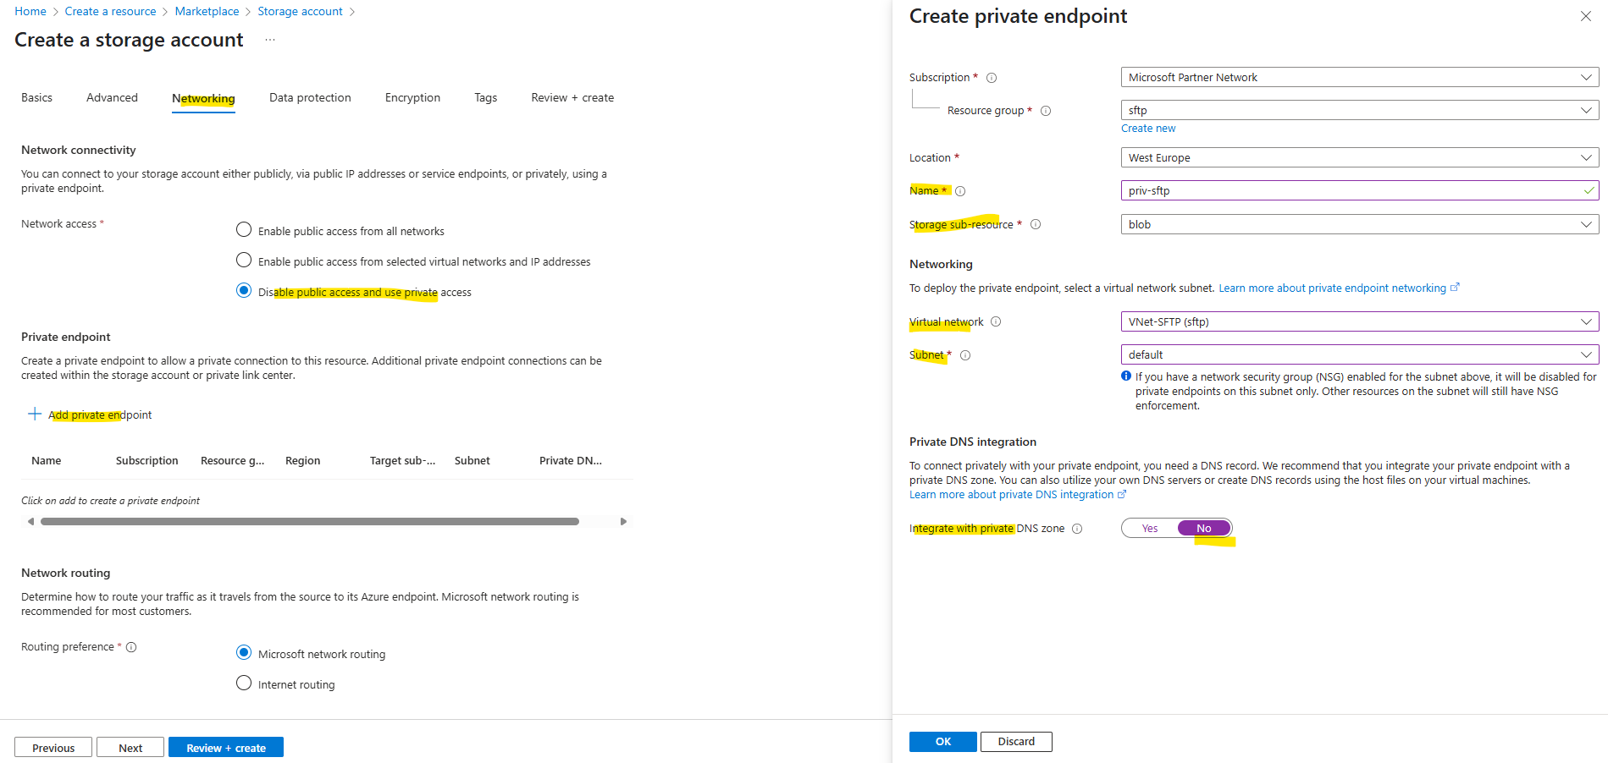Click the horizontal scrollbar under endpoint table
This screenshot has height=763, width=1608.
point(310,522)
